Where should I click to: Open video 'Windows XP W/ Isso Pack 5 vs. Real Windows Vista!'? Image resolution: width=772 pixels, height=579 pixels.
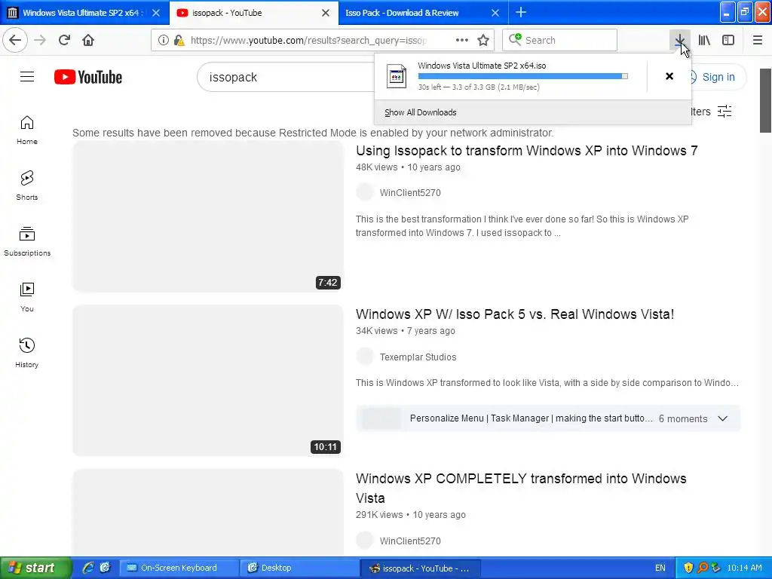(x=514, y=314)
